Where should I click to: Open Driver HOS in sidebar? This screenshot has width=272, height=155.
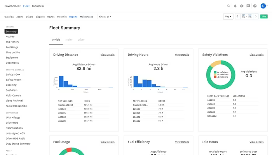point(12,123)
